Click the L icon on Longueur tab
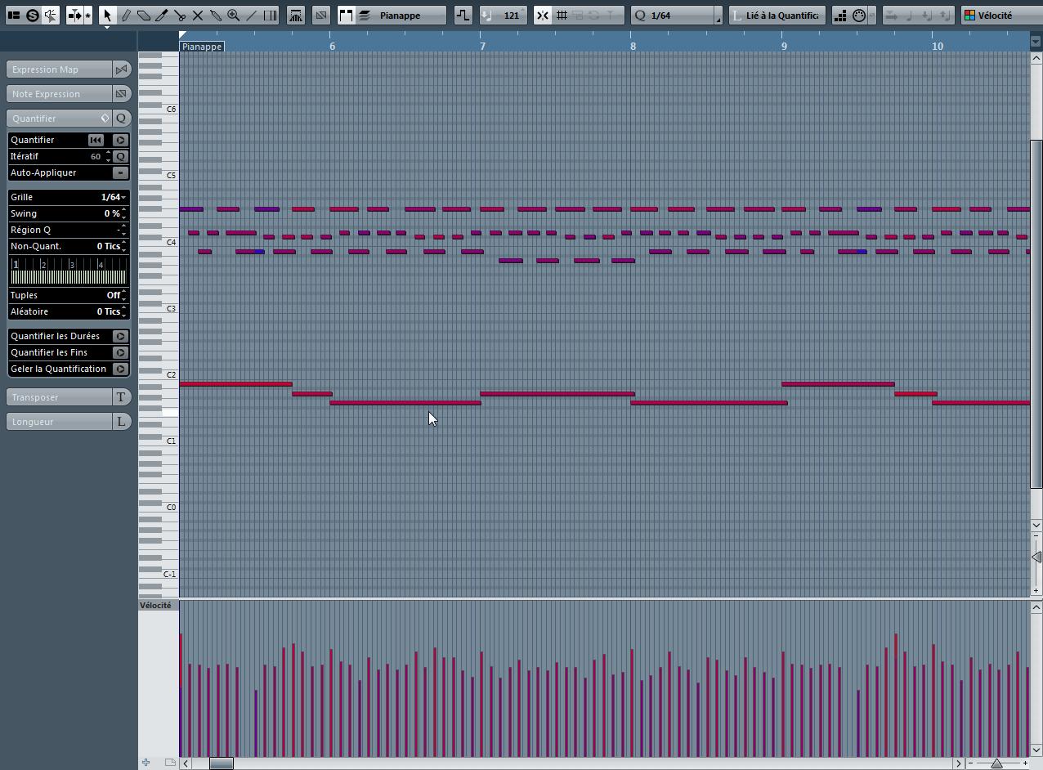Screen dimensions: 1043x770 [x=122, y=422]
